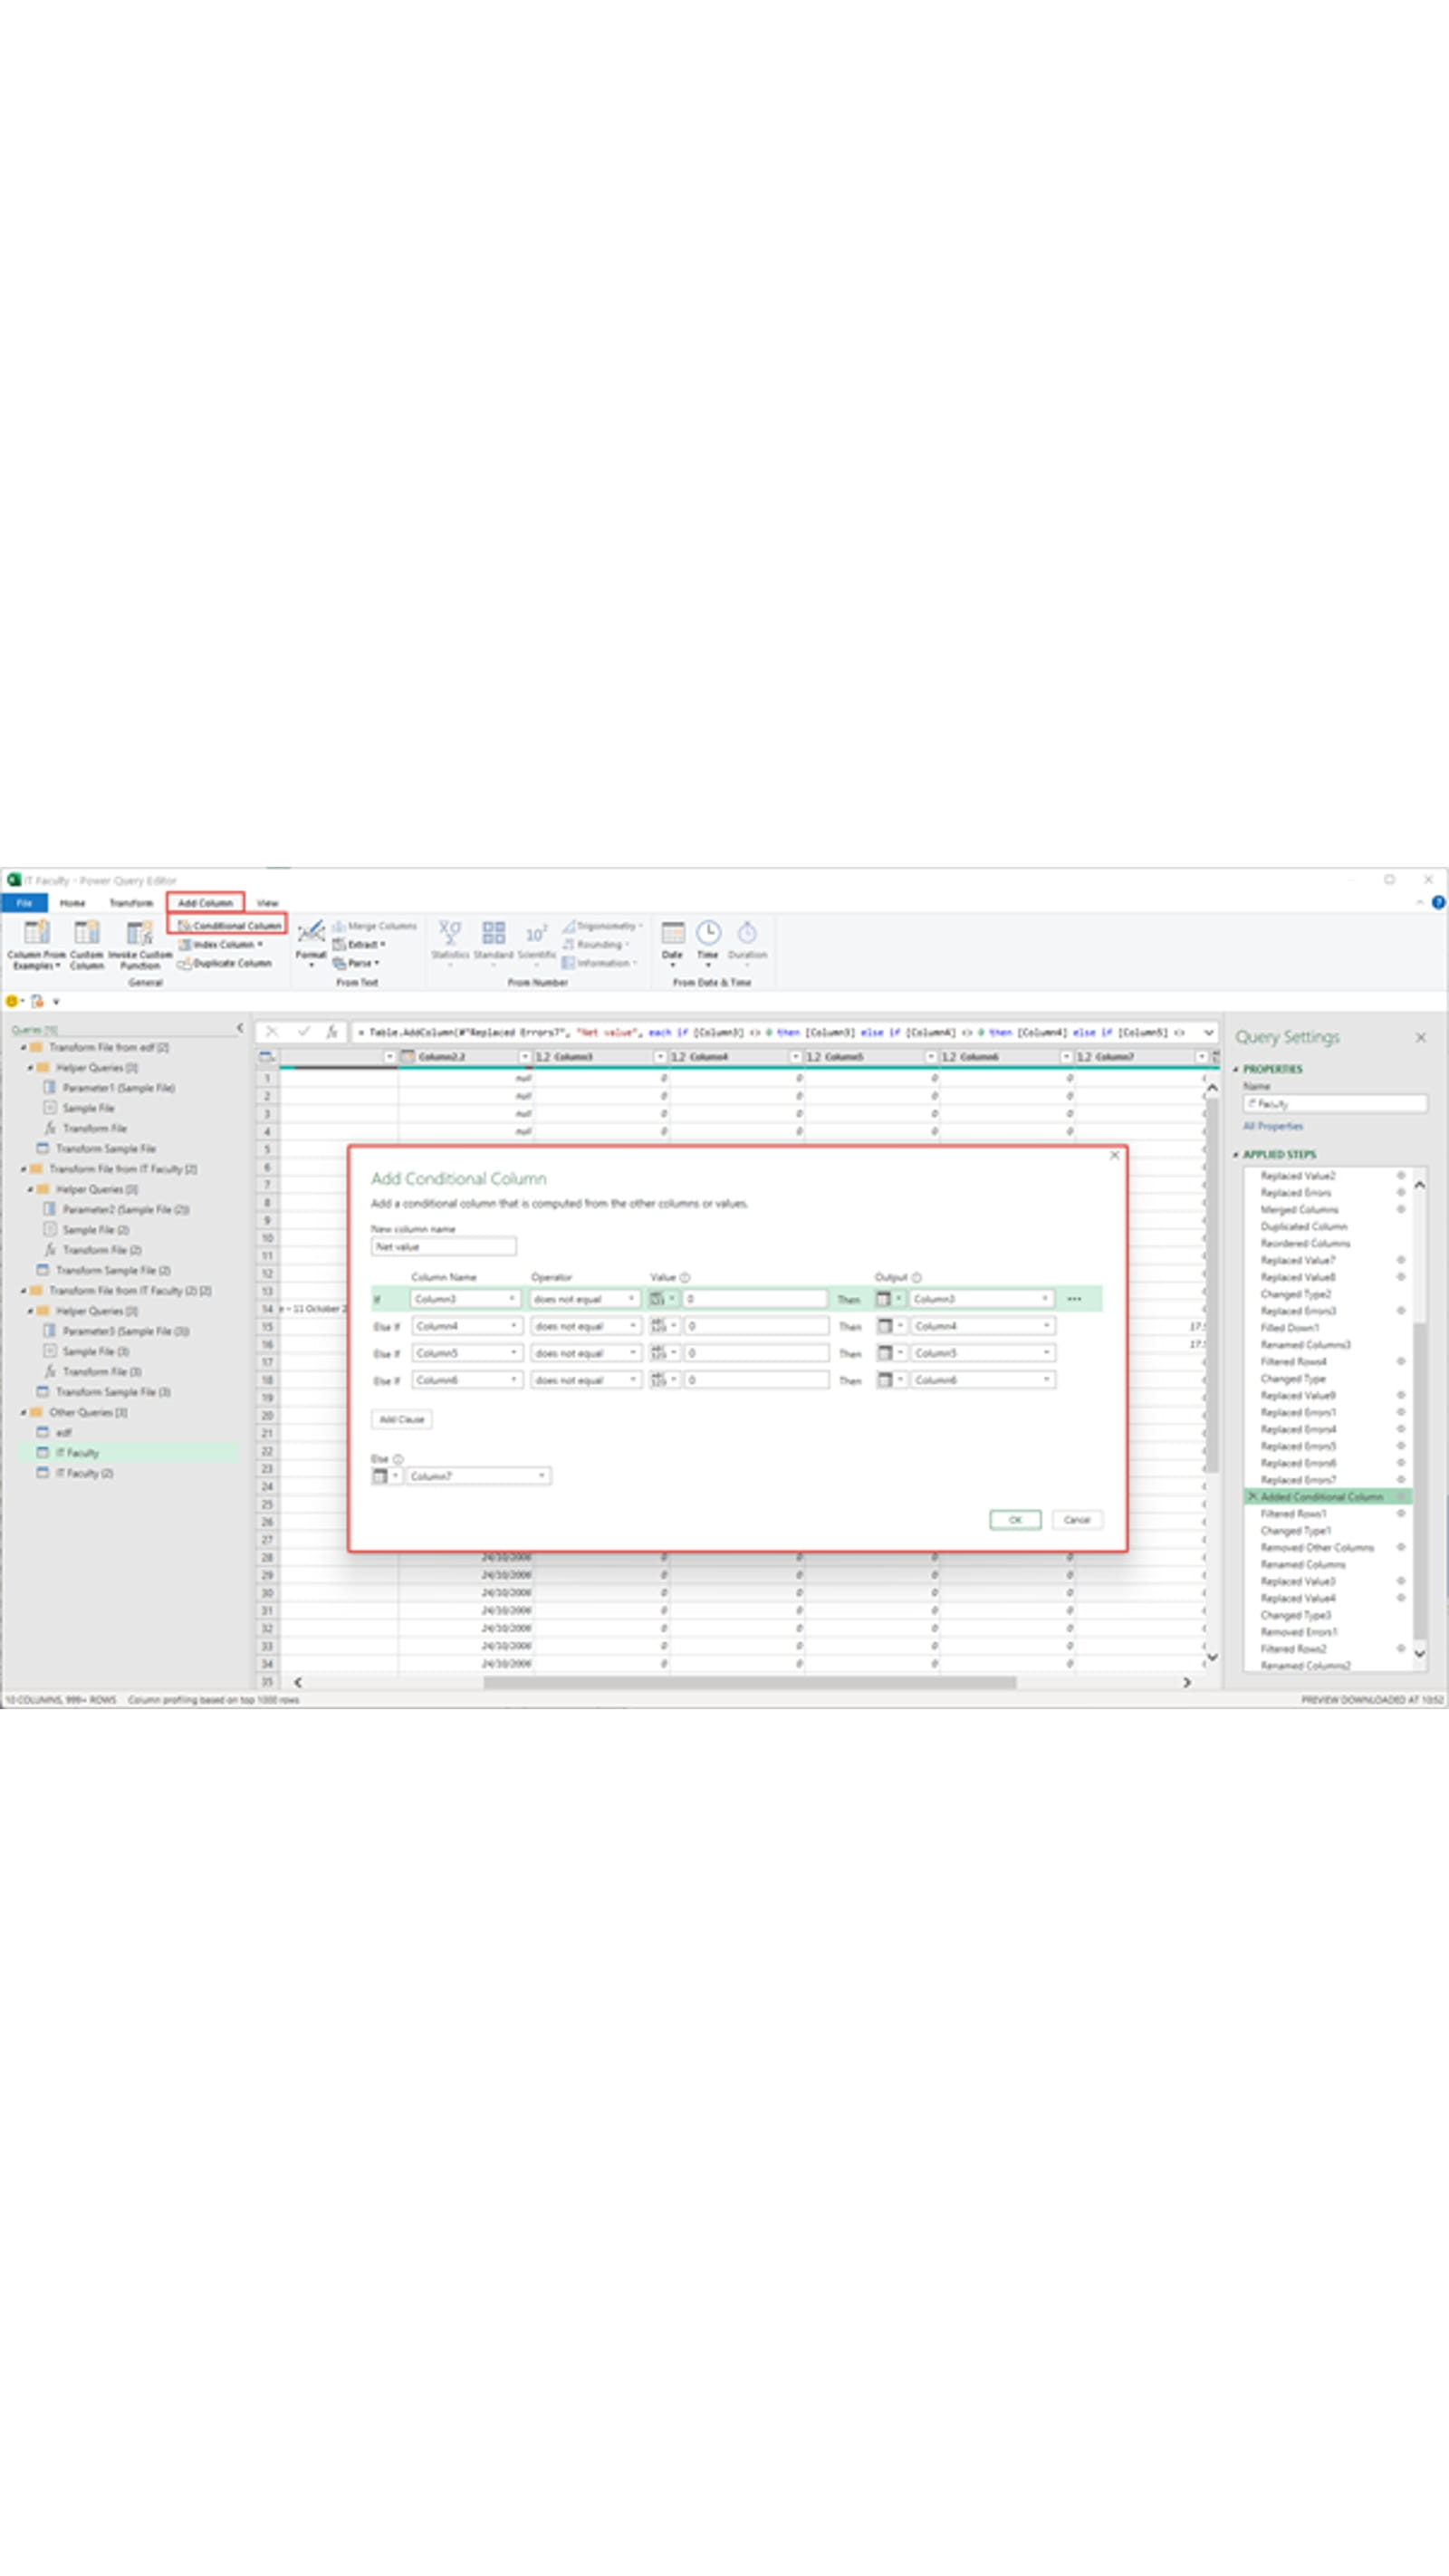This screenshot has width=1449, height=2576.
Task: Click the Conditional Column ribbon icon
Action: click(184, 925)
